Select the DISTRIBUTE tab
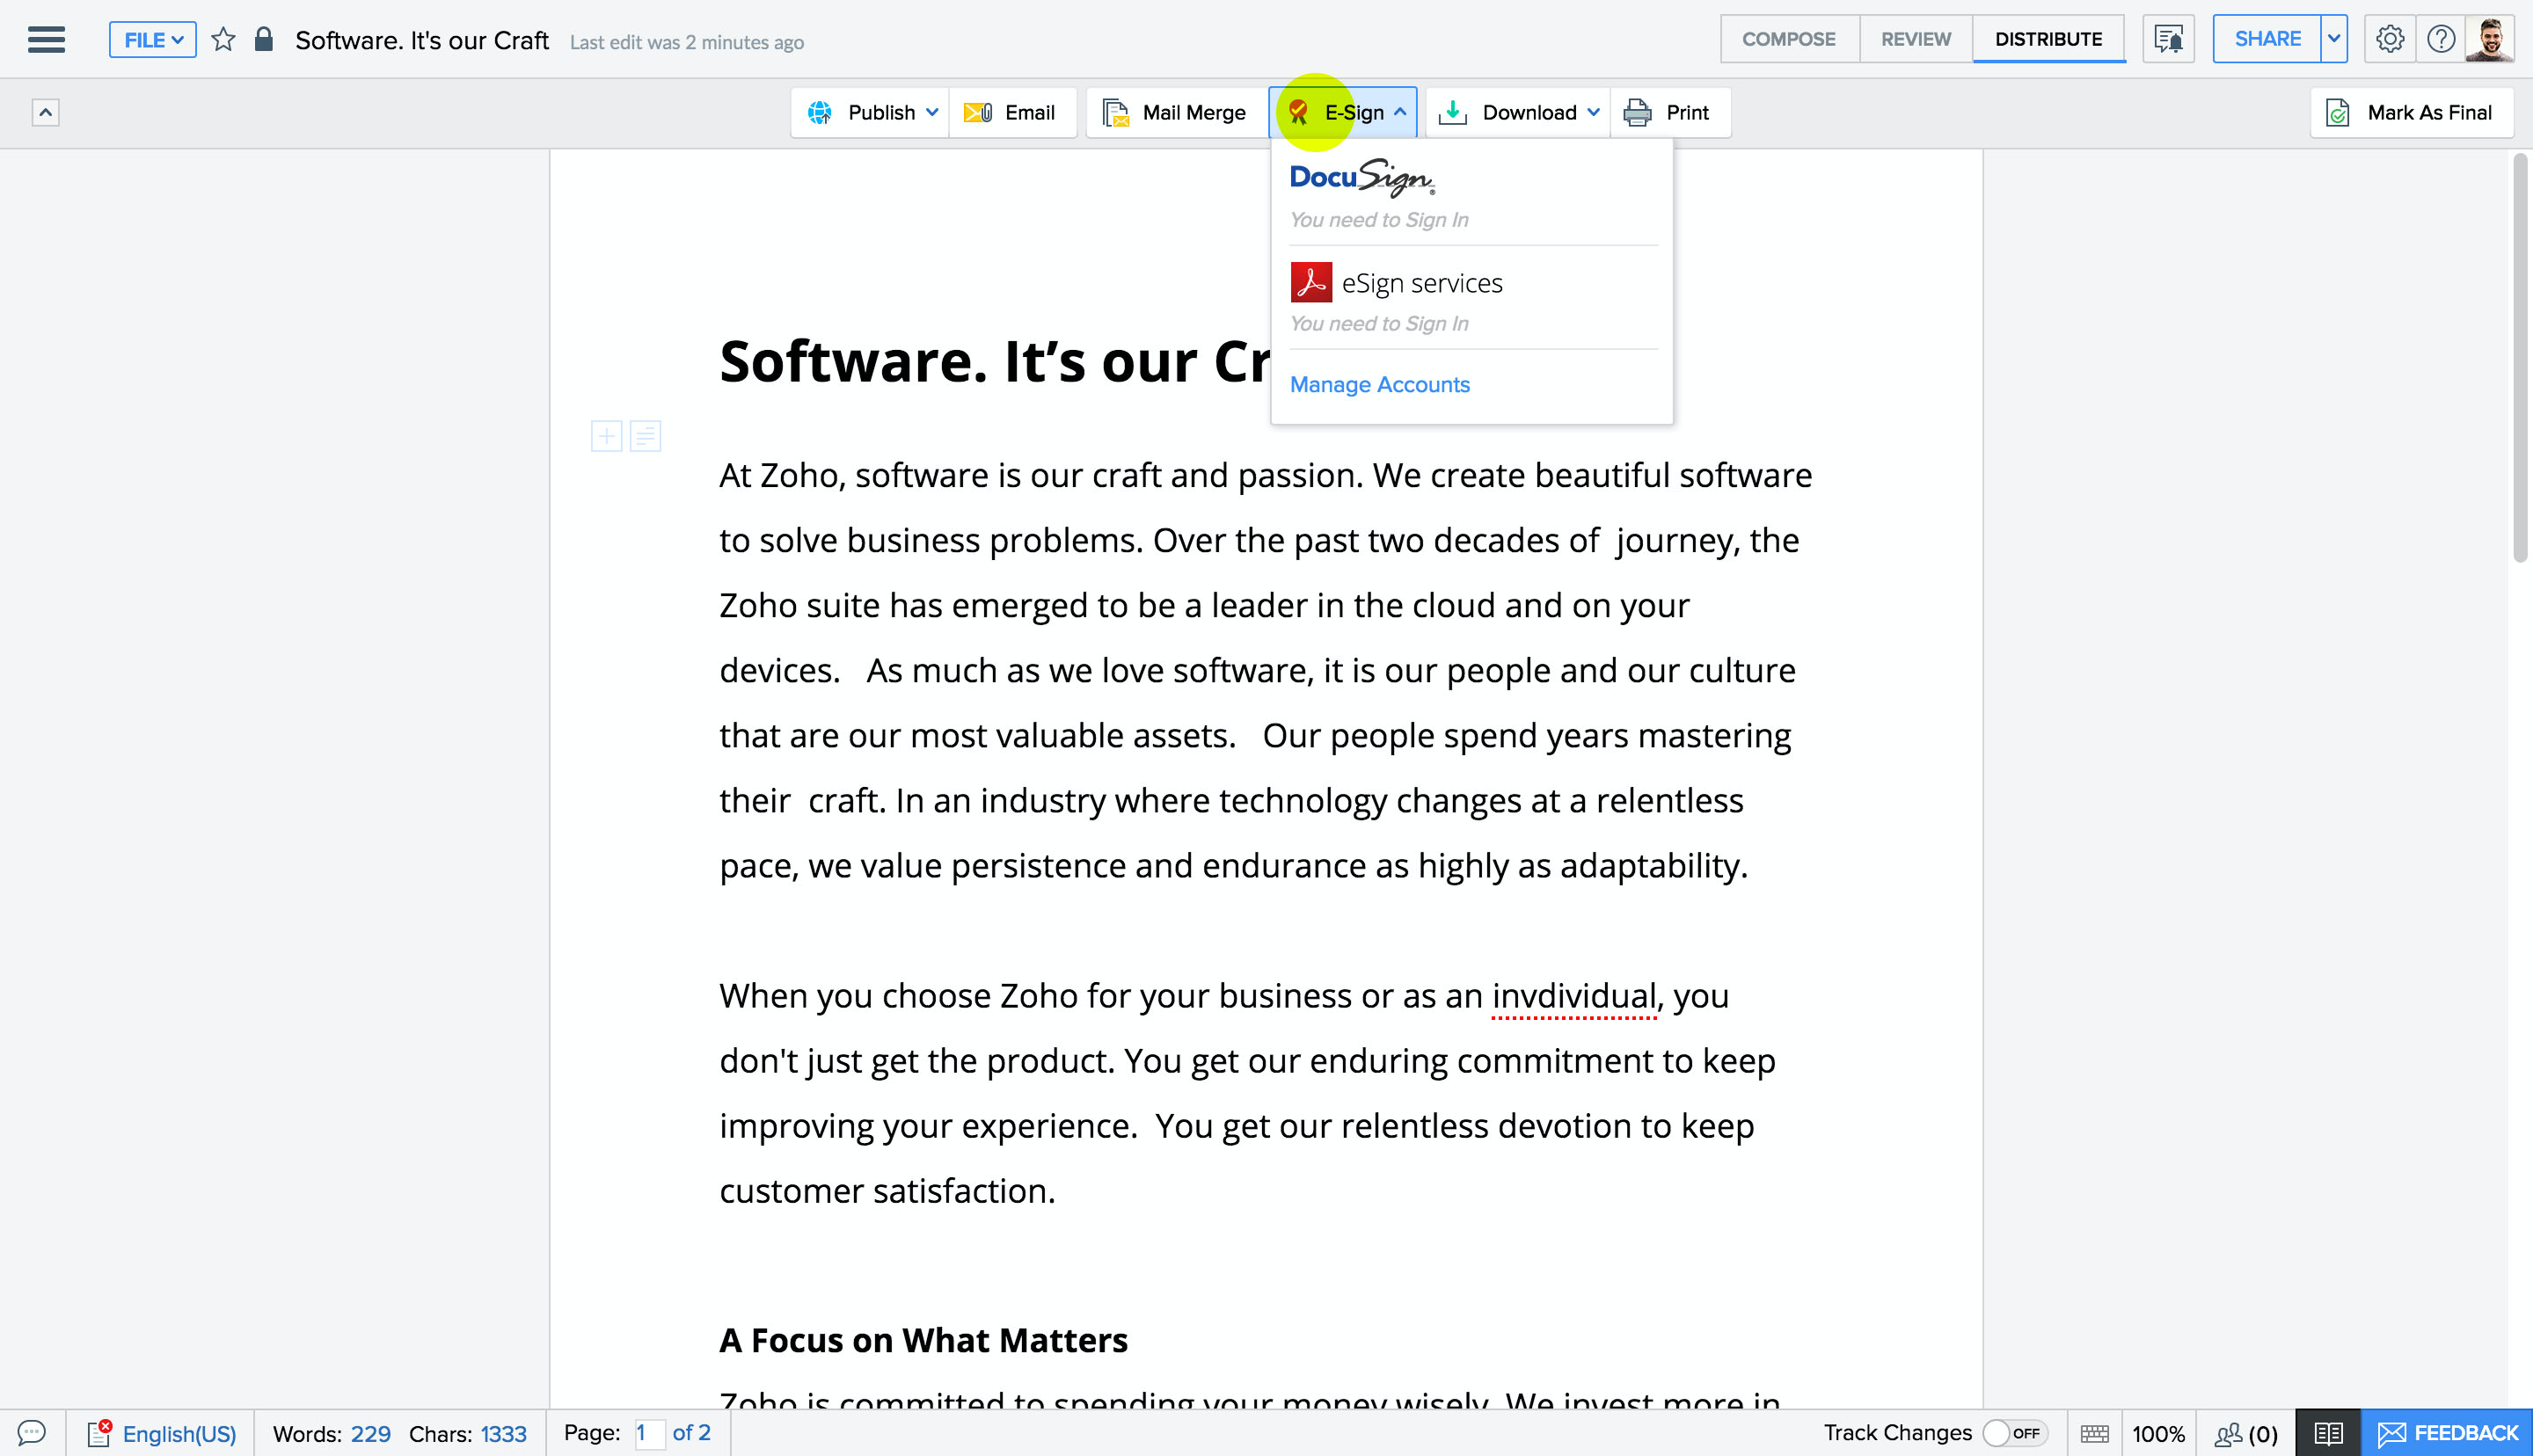2533x1456 pixels. point(2048,39)
